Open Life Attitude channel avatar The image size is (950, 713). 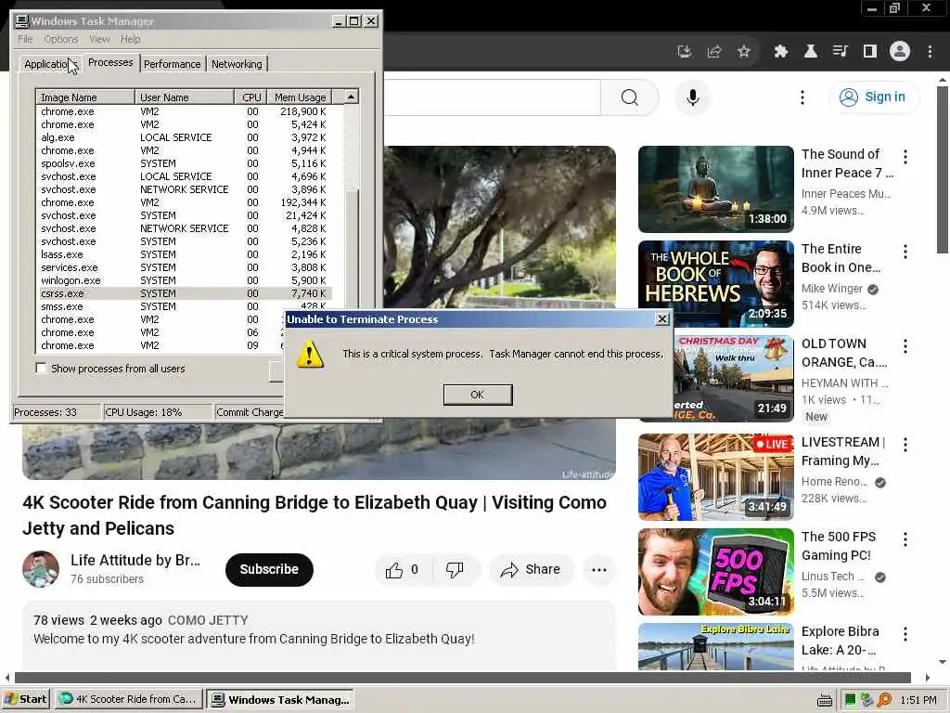point(41,569)
